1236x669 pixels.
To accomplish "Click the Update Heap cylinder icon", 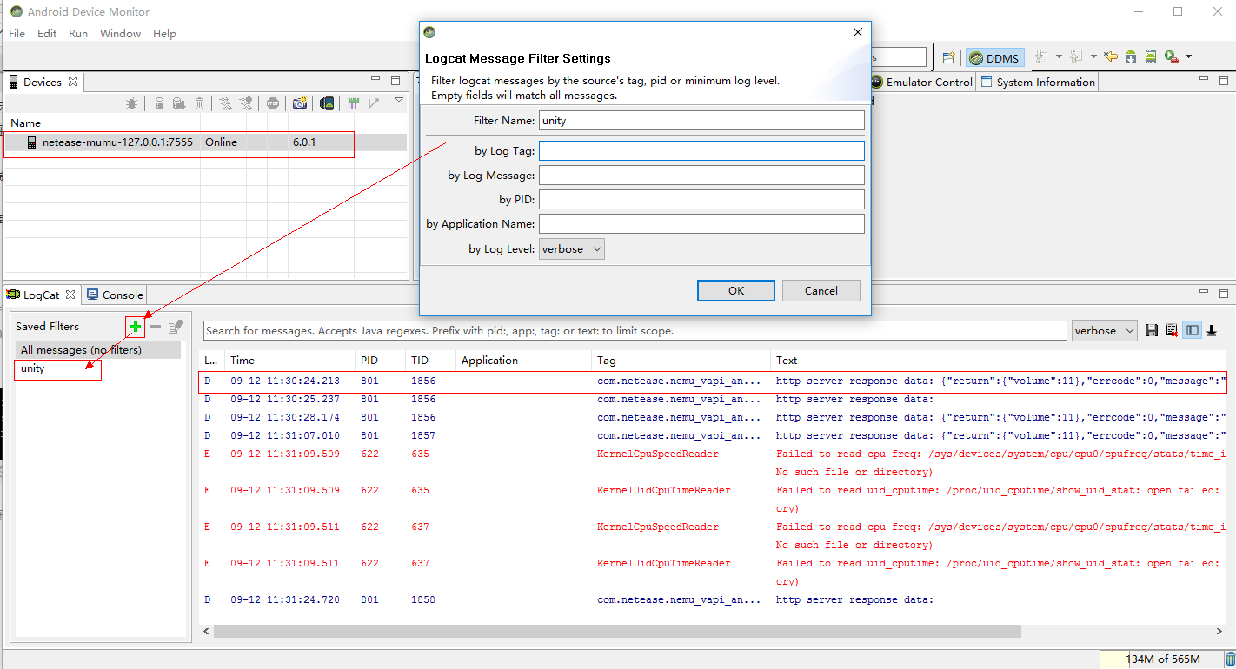I will coord(159,103).
